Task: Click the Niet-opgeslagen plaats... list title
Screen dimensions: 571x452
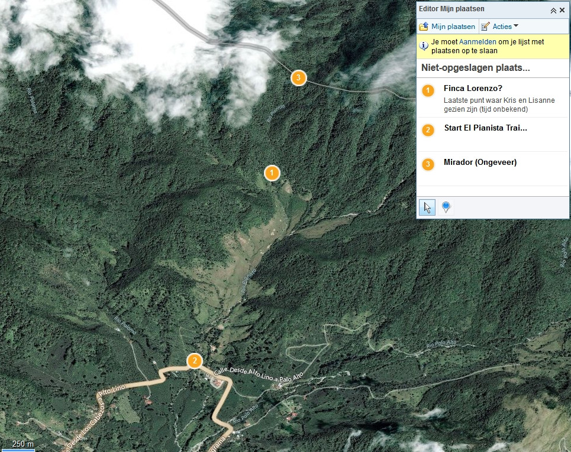Action: (475, 68)
